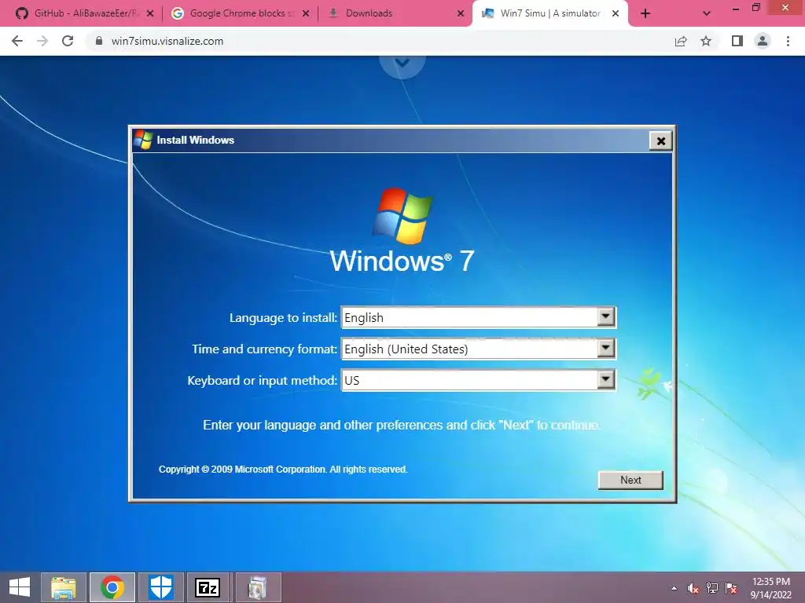The image size is (805, 603).
Task: Click the site lock icon
Action: coord(99,41)
